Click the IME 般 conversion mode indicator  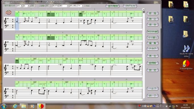point(145,106)
